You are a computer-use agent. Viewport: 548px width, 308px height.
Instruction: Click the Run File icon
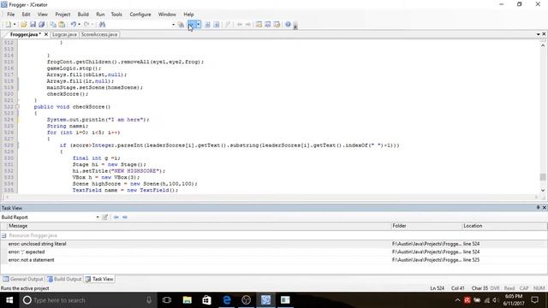[217, 25]
